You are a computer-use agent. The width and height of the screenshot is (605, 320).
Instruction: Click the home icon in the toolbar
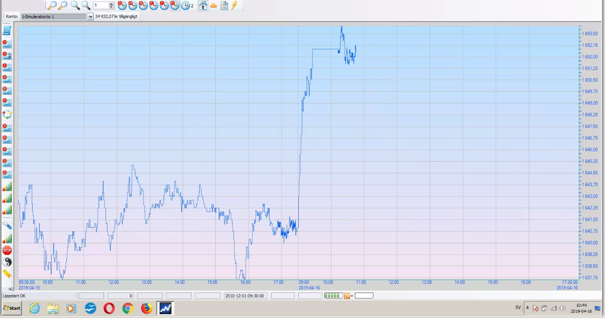coord(203,5)
